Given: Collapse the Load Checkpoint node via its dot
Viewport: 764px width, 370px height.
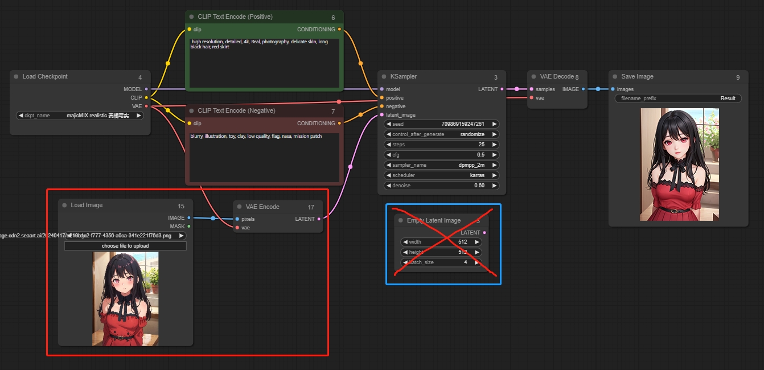Looking at the screenshot, I should (16, 76).
